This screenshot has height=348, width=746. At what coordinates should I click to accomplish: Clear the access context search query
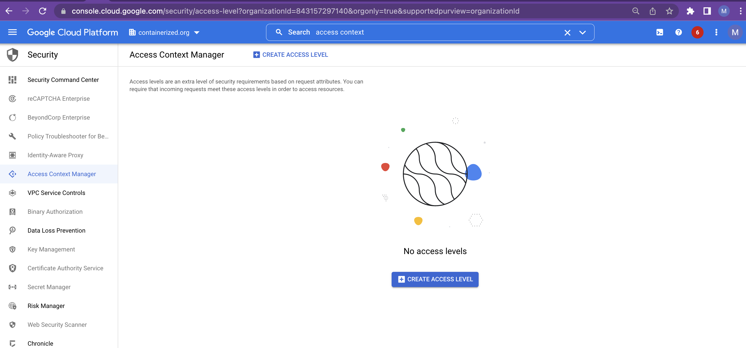(x=567, y=32)
